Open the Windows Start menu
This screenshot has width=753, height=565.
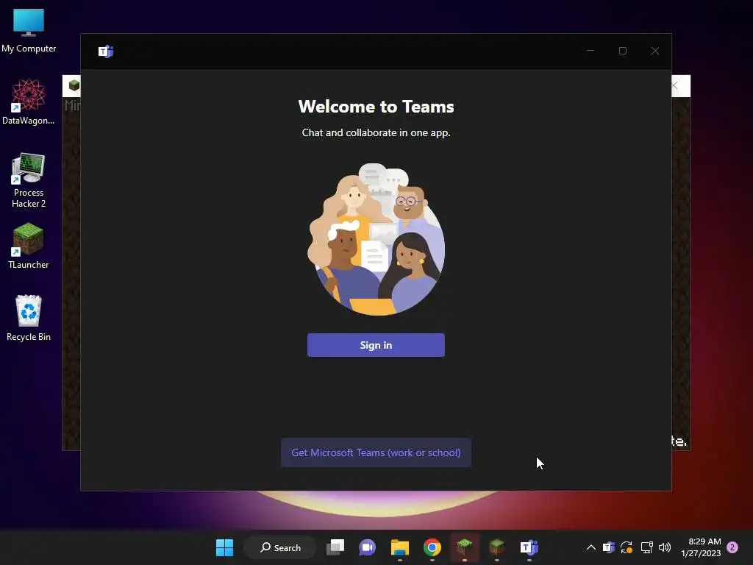pos(224,547)
